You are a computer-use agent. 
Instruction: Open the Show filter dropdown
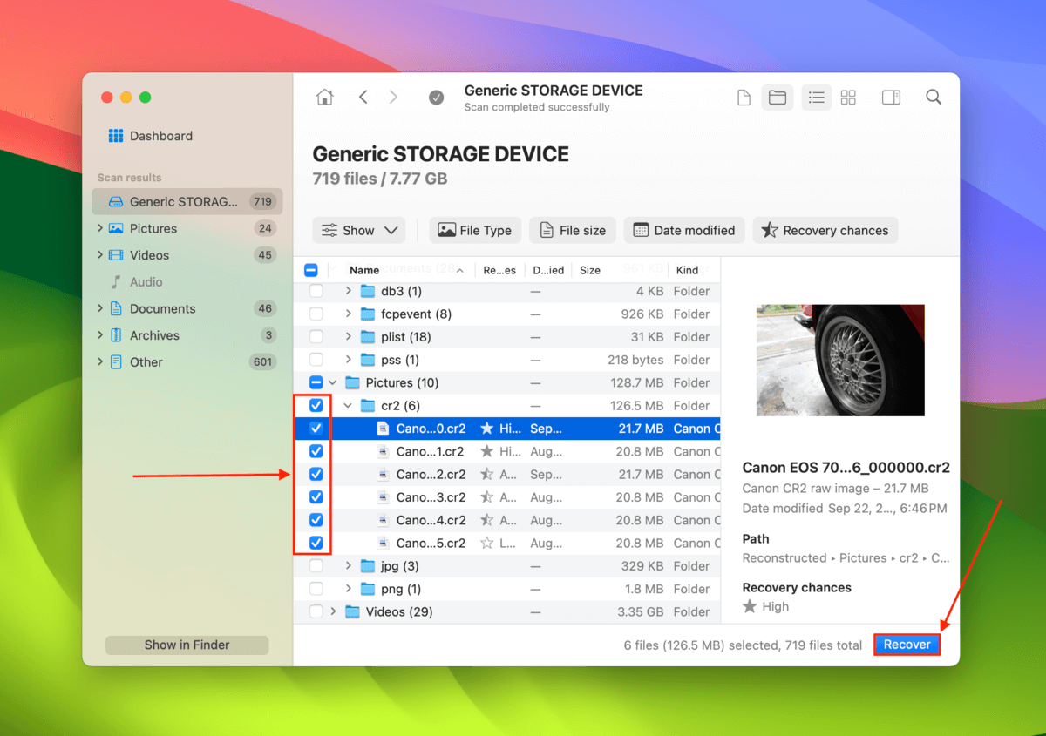358,230
